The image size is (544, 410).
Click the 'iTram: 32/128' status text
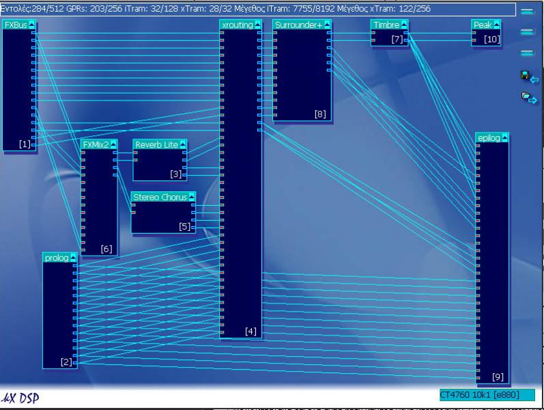click(x=151, y=9)
